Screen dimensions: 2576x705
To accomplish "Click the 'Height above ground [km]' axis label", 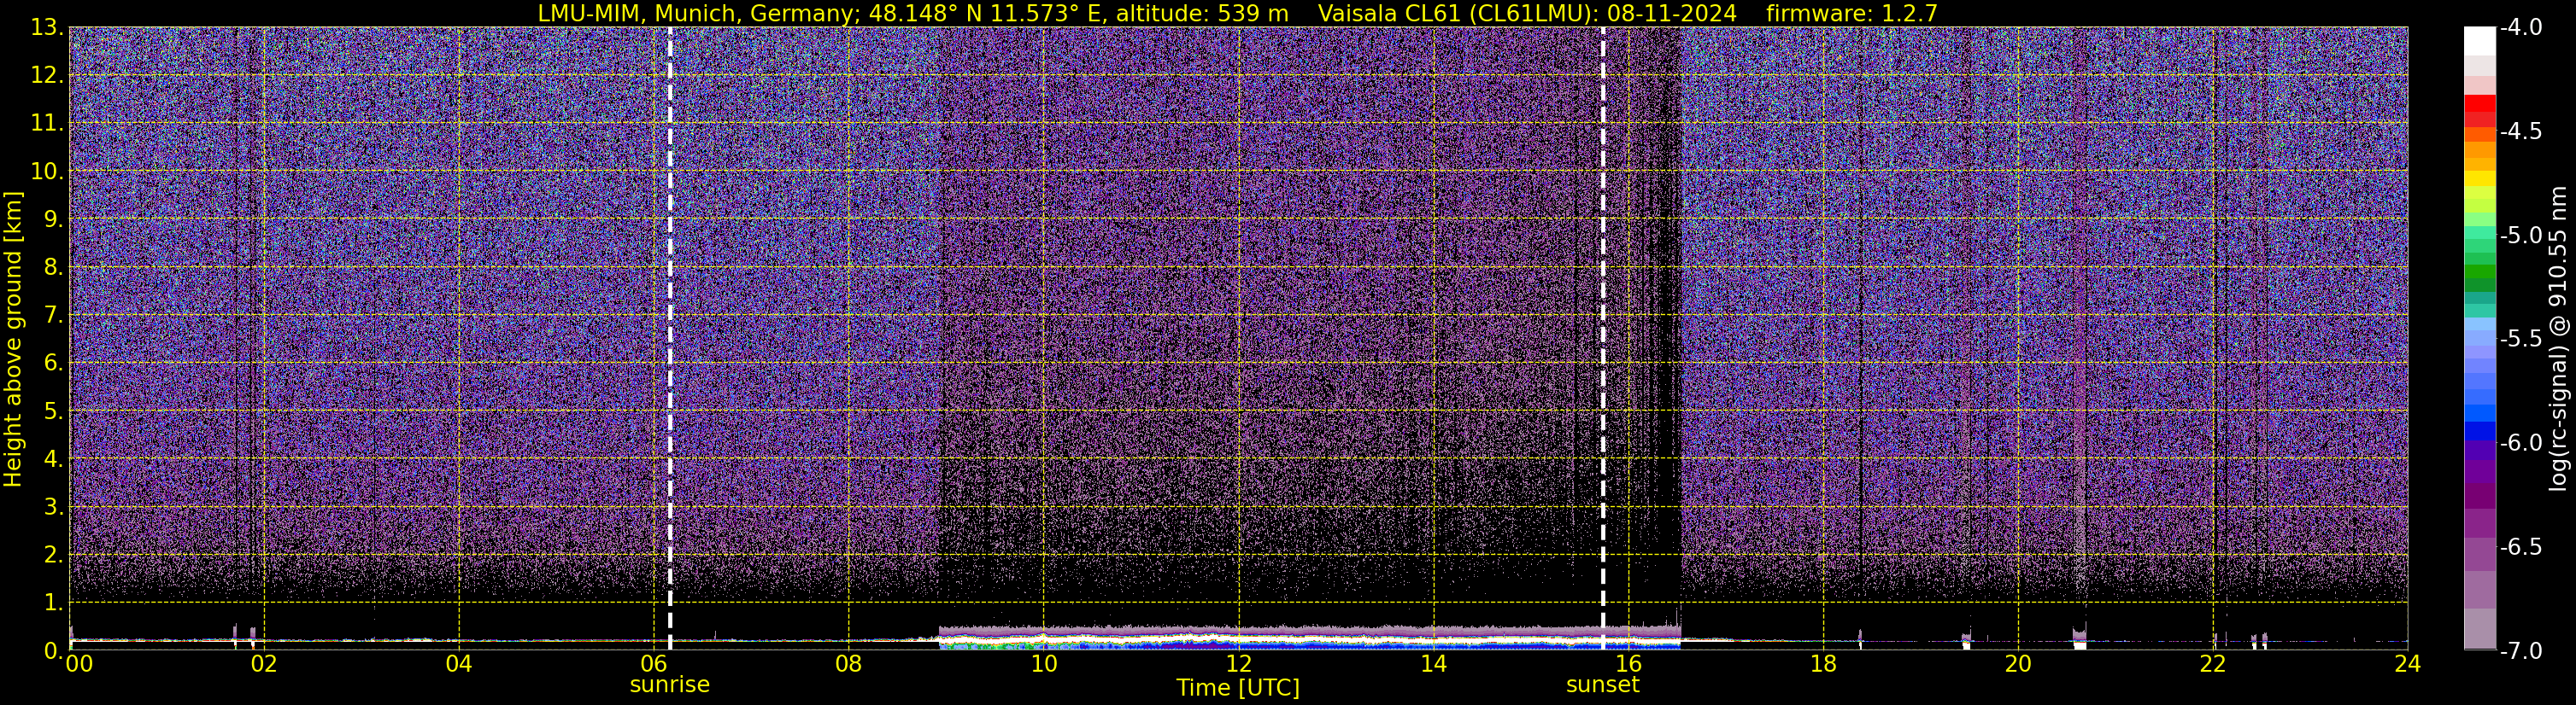I will [13, 340].
